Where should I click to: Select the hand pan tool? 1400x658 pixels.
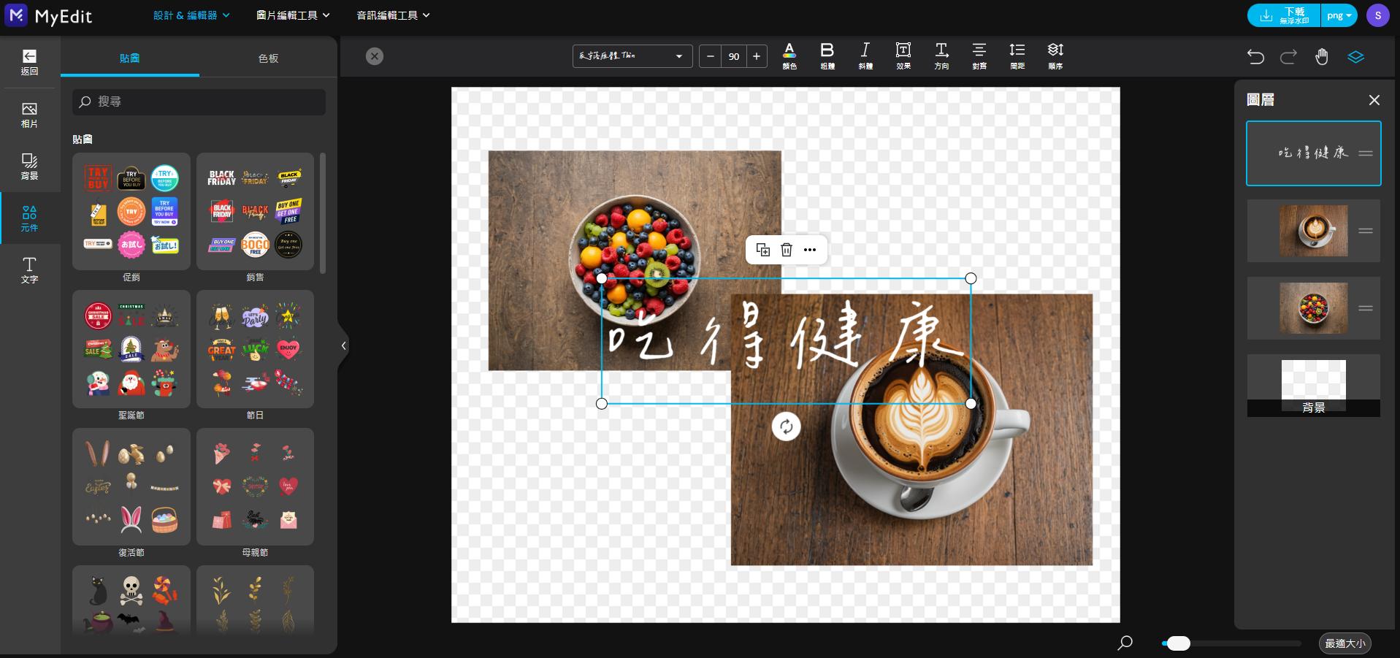tap(1322, 57)
